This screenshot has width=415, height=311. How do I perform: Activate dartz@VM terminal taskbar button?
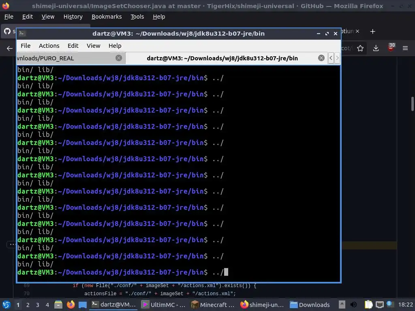pos(113,305)
